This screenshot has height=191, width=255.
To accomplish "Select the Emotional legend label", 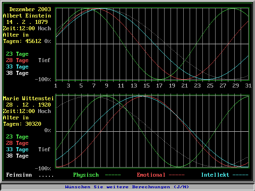I will click(151, 175).
